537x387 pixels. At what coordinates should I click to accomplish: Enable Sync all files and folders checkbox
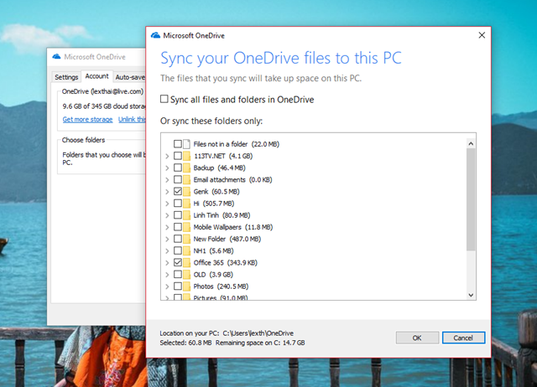click(x=164, y=99)
